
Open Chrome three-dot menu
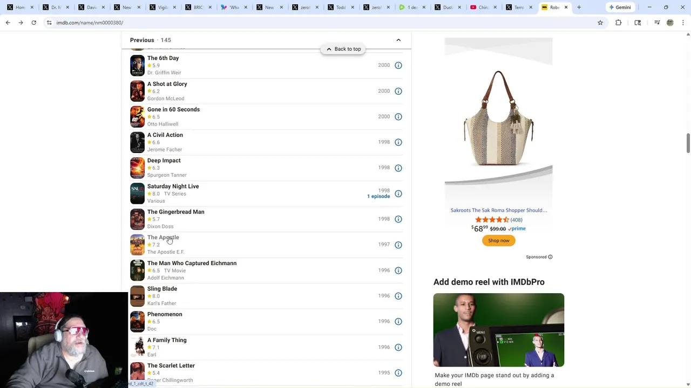point(683,23)
